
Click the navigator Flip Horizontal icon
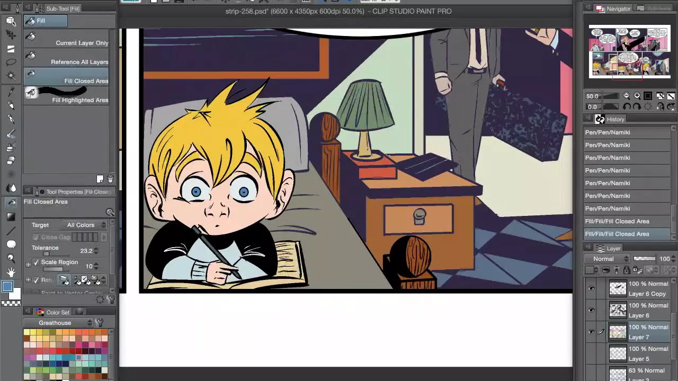click(x=661, y=106)
